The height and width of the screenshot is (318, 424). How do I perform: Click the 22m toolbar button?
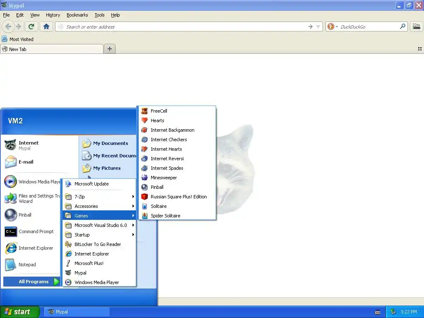416,26
